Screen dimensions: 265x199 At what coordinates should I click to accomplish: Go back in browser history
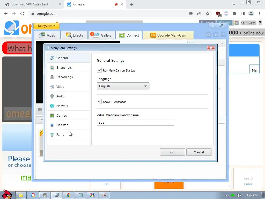[6, 13]
